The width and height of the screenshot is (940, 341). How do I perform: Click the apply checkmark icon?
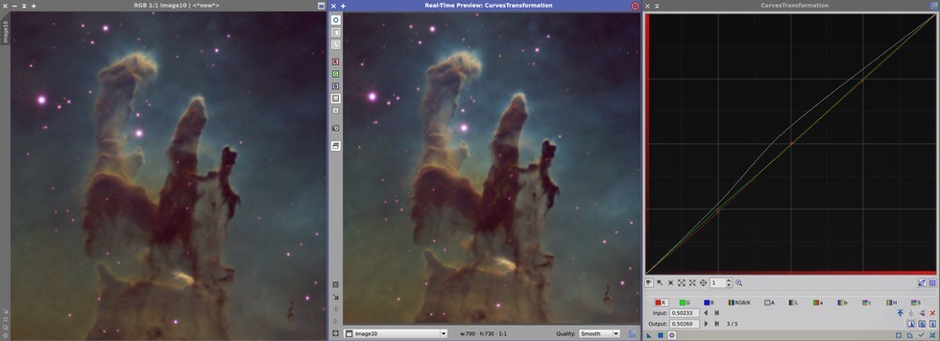(921, 335)
